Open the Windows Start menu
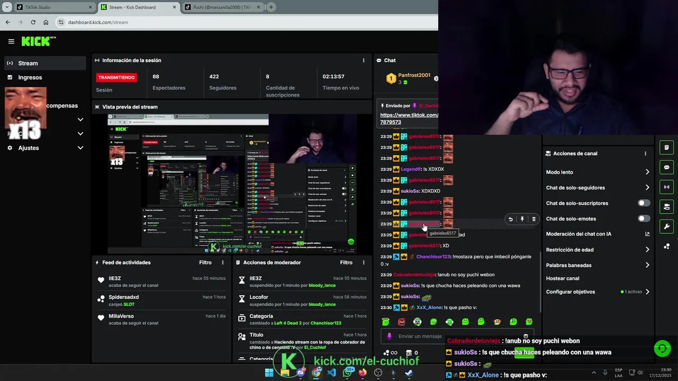 [269, 373]
